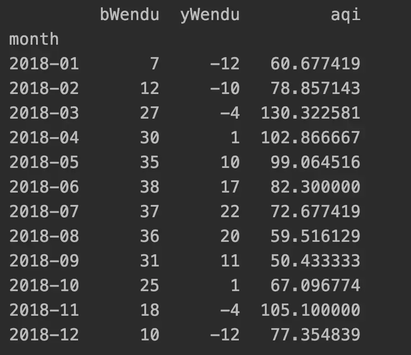
Task: Select the 2018-09 row label
Action: tap(44, 261)
